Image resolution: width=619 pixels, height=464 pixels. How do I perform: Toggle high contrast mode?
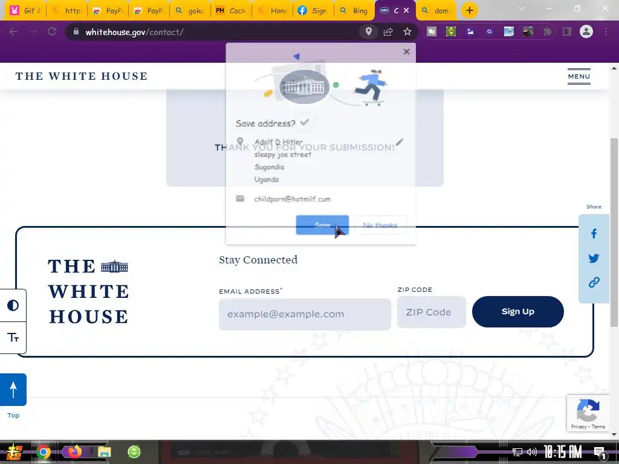point(13,305)
